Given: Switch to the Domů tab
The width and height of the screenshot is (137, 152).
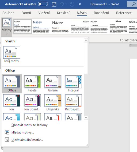Looking at the screenshot, I should click(x=26, y=13).
